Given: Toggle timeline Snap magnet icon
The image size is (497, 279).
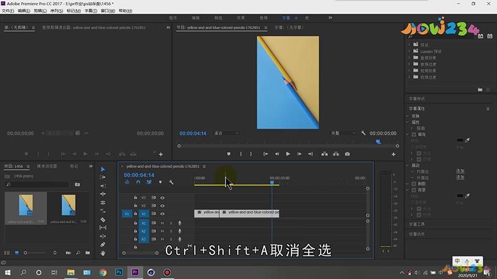Looking at the screenshot, I should coord(138,182).
